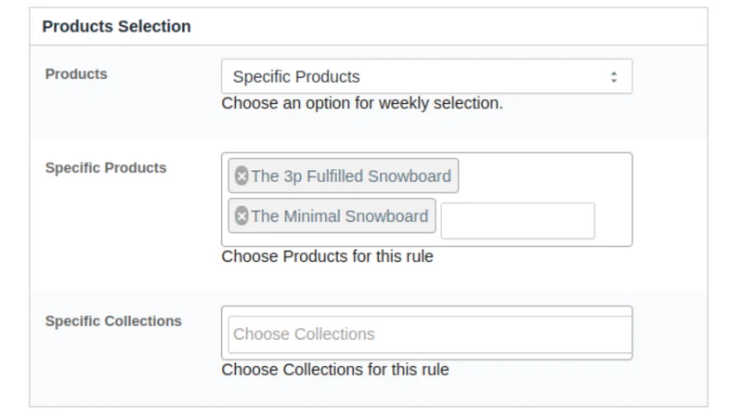Click the Choose Collections field
Viewport: 743px width, 418px height.
(x=430, y=334)
